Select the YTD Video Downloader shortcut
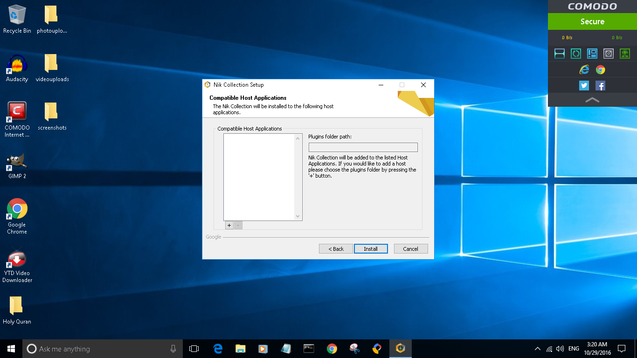Screen dimensions: 637x358 17,267
